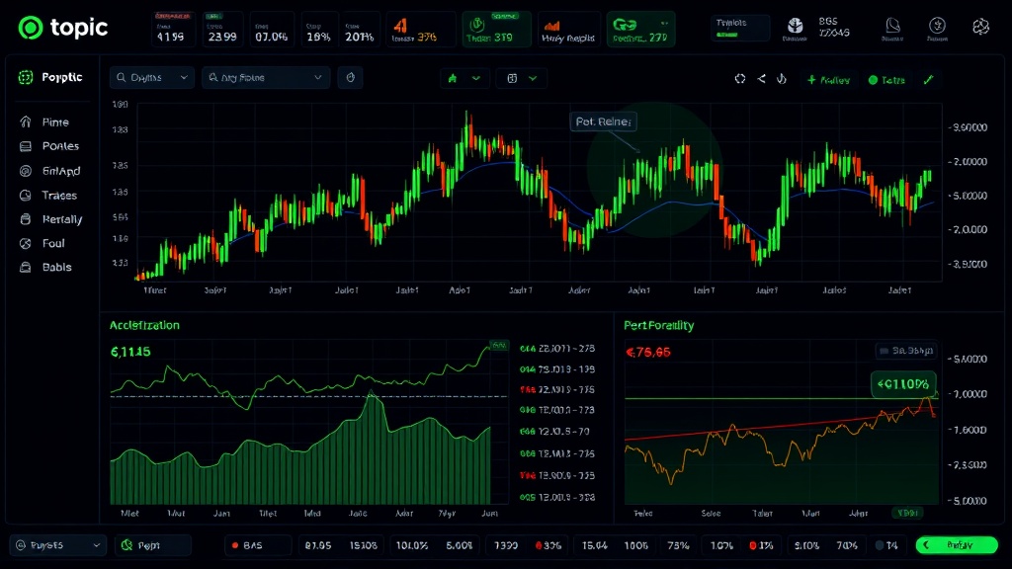
Task: Toggle the small green badge atop Accleftzation chart
Action: (x=499, y=346)
